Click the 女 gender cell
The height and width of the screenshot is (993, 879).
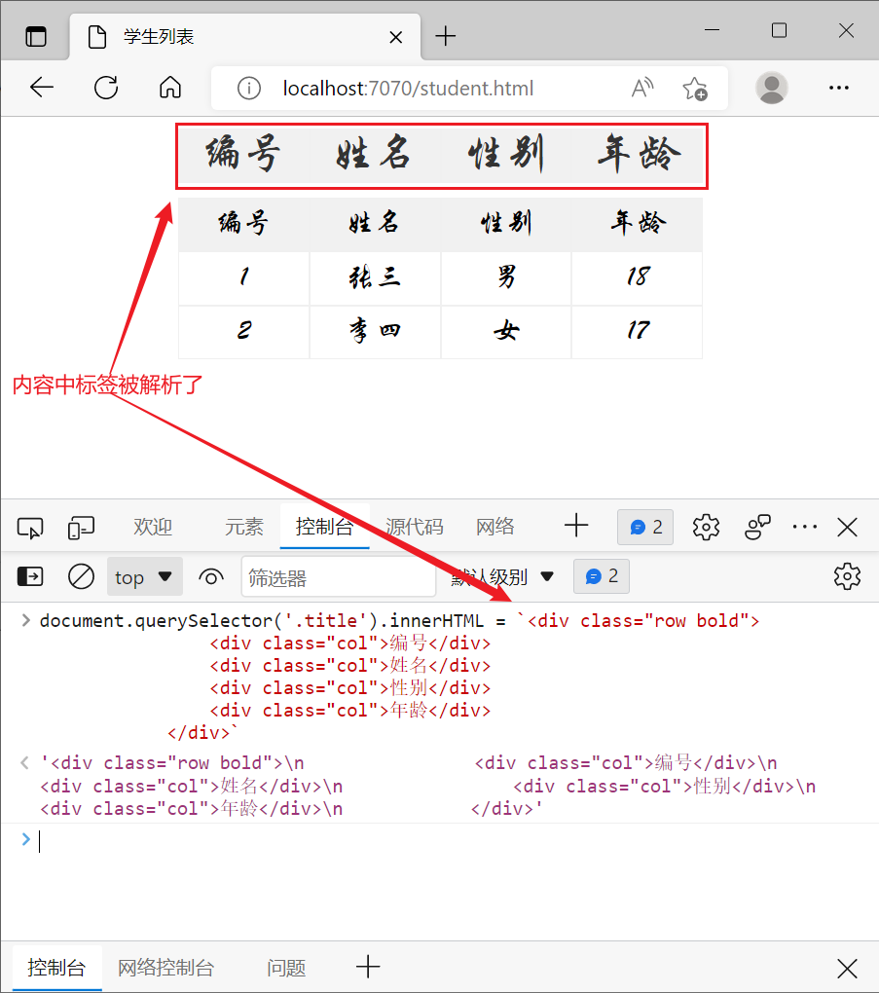pyautogui.click(x=506, y=332)
